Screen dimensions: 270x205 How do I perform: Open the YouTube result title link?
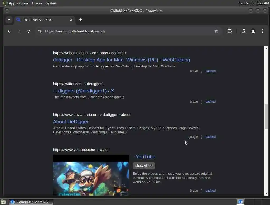[x=144, y=157]
